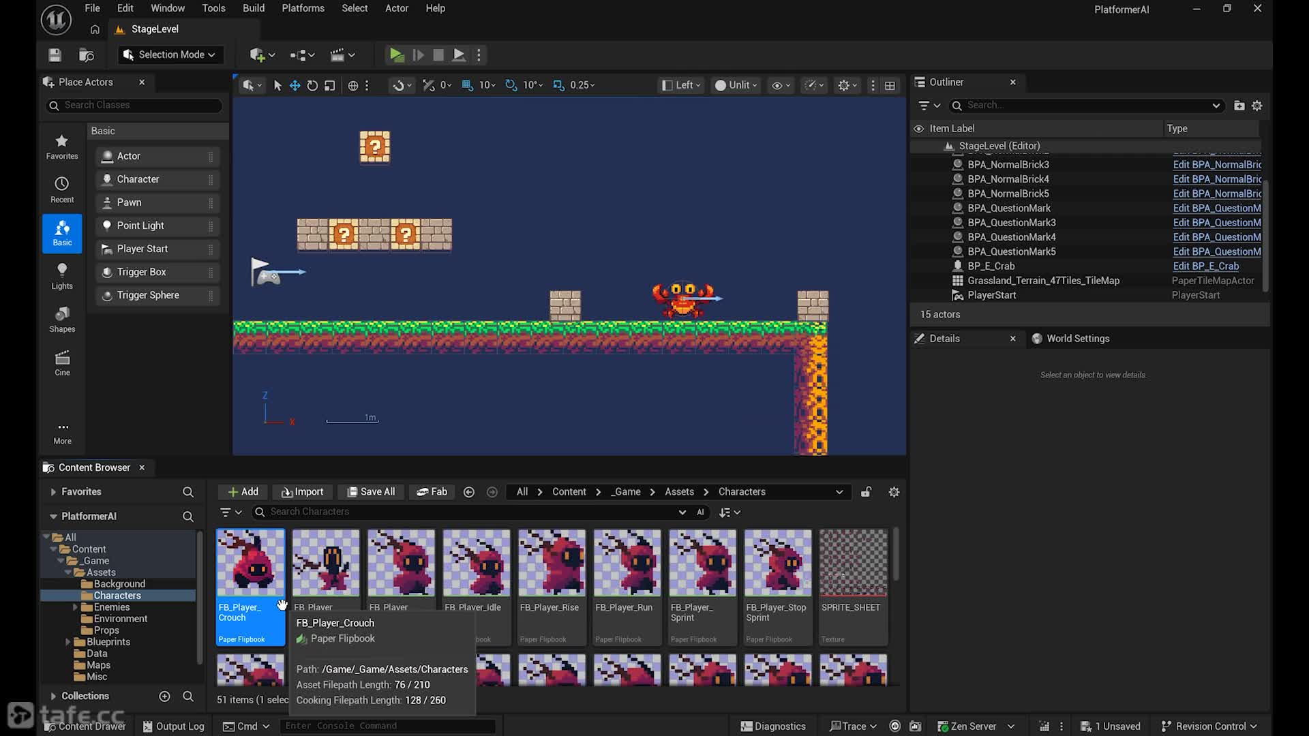Expand the Blueprints folder in the tree
Screen dimensions: 1309x736
coord(67,642)
